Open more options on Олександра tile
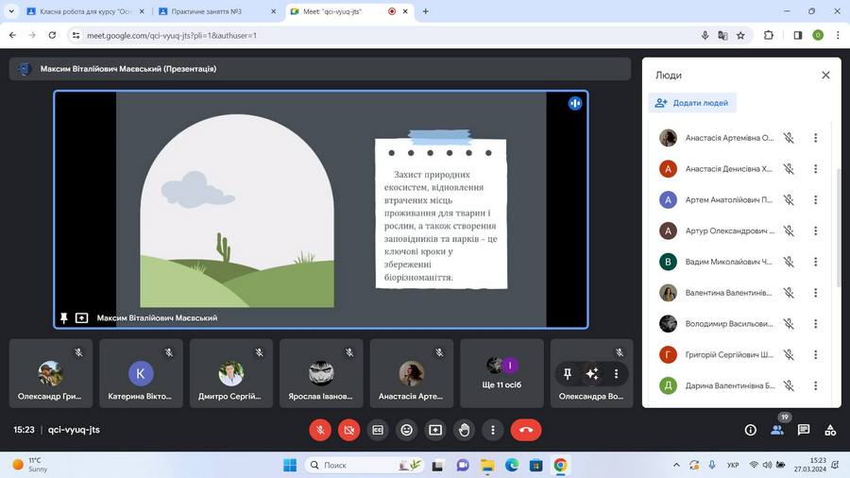This screenshot has width=850, height=478. click(616, 373)
